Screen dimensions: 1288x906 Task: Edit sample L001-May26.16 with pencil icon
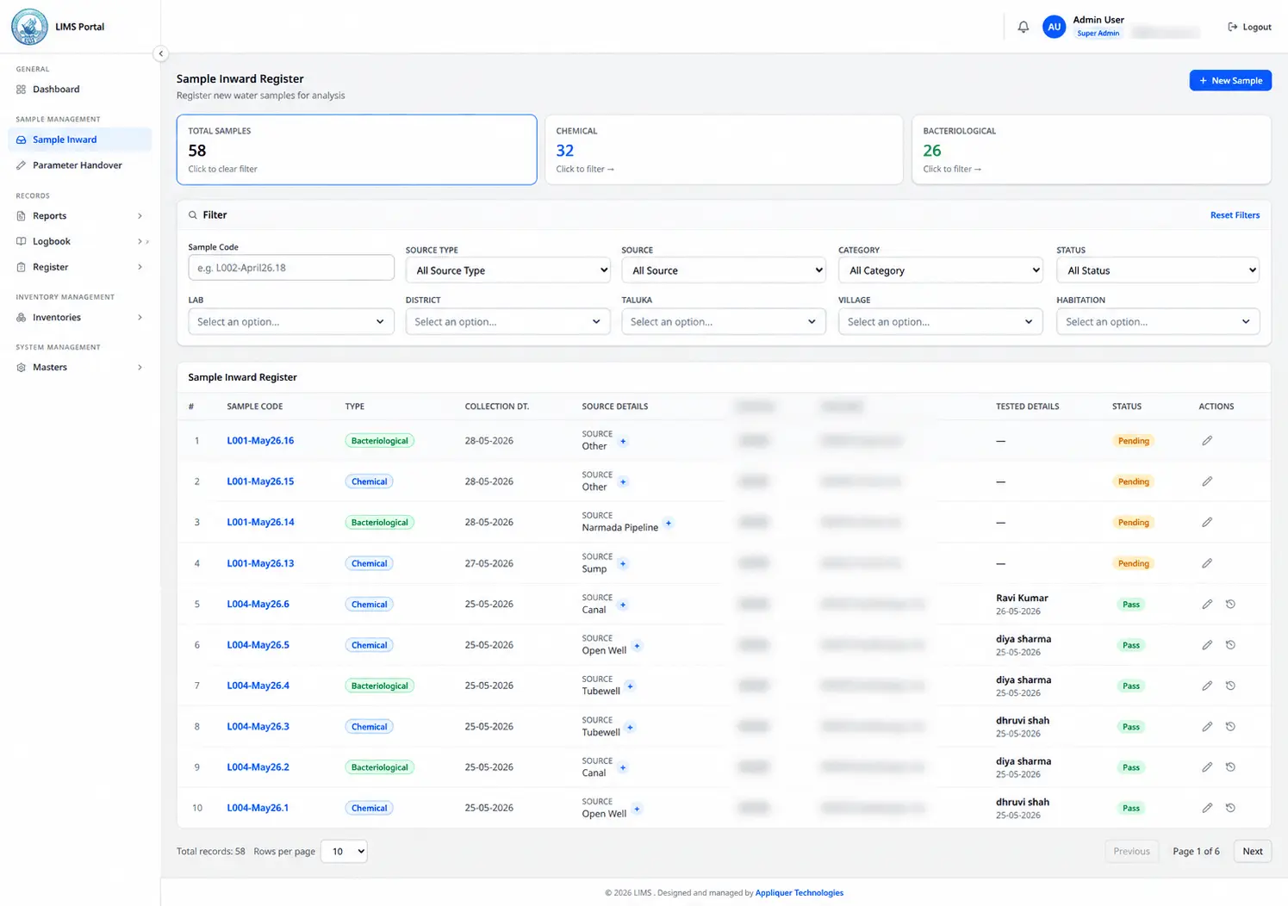(x=1207, y=441)
